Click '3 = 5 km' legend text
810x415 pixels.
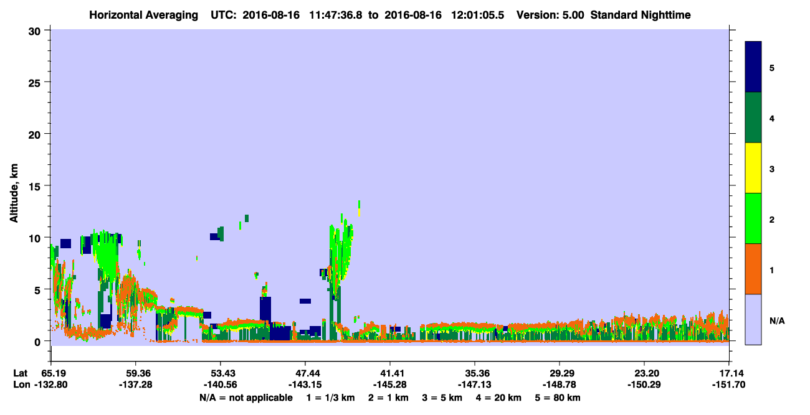(x=442, y=398)
